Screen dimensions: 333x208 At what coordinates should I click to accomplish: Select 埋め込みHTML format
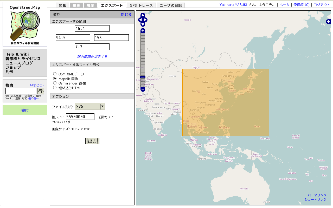tap(55, 88)
